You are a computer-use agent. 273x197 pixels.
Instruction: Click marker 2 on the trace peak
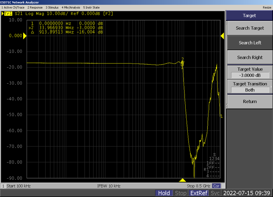click(183, 59)
